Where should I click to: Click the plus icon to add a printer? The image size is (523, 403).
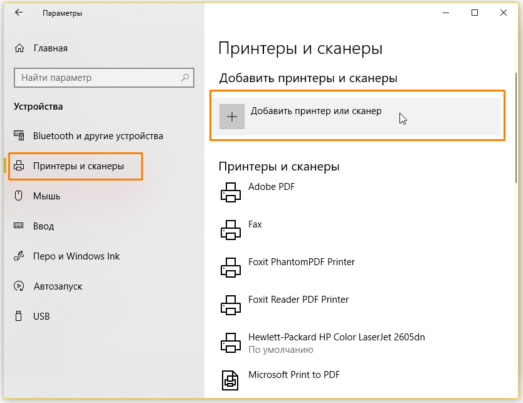point(233,116)
